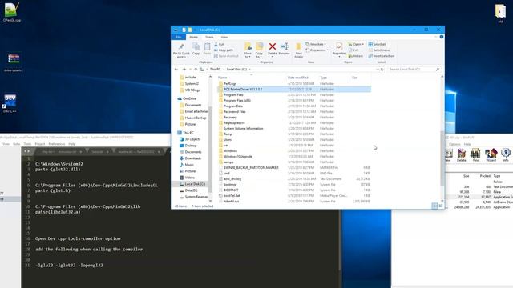Click the Copy icon in ribbon

point(196,49)
